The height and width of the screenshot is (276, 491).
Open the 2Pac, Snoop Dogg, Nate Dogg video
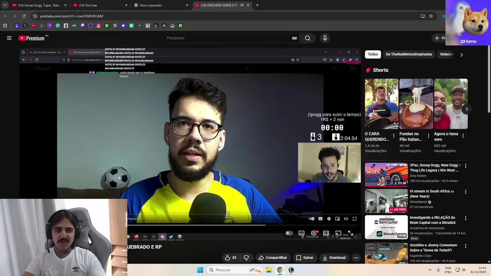386,174
